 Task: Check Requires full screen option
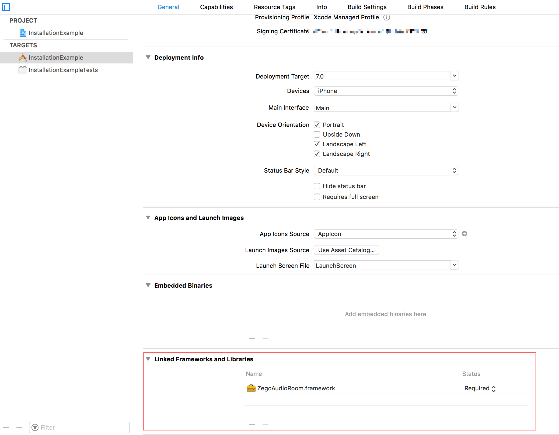pos(317,197)
